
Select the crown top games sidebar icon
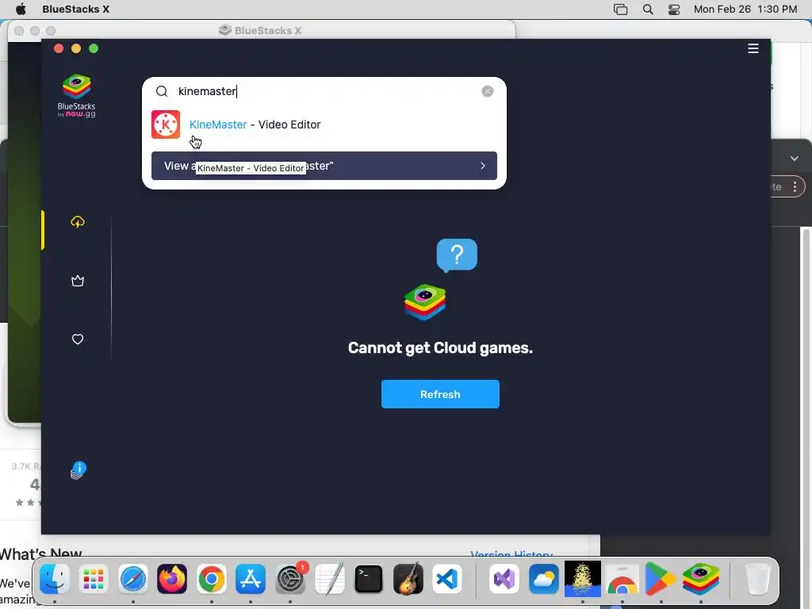(x=78, y=282)
